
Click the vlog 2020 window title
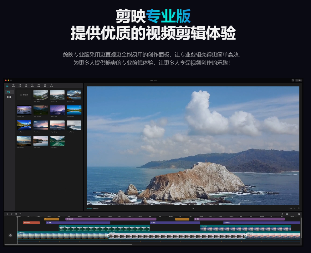tap(154, 80)
